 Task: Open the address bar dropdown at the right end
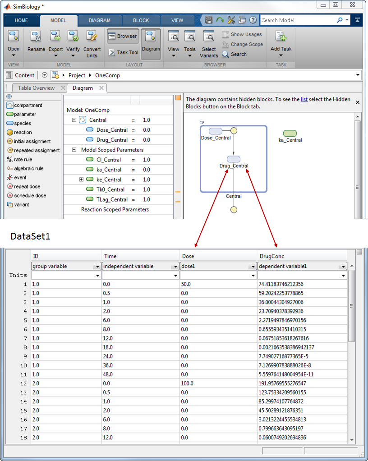358,75
